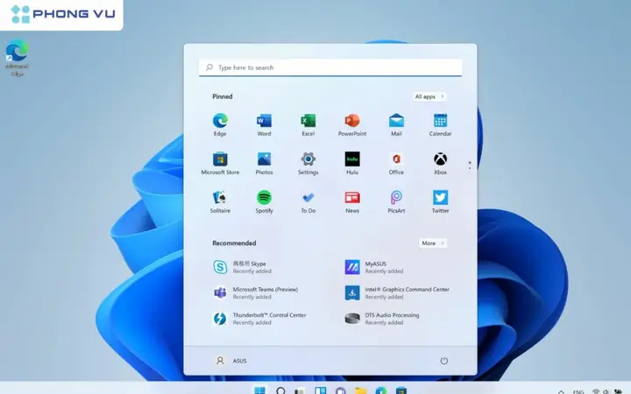Open File Explorer from the taskbar
The height and width of the screenshot is (394, 631).
point(360,390)
